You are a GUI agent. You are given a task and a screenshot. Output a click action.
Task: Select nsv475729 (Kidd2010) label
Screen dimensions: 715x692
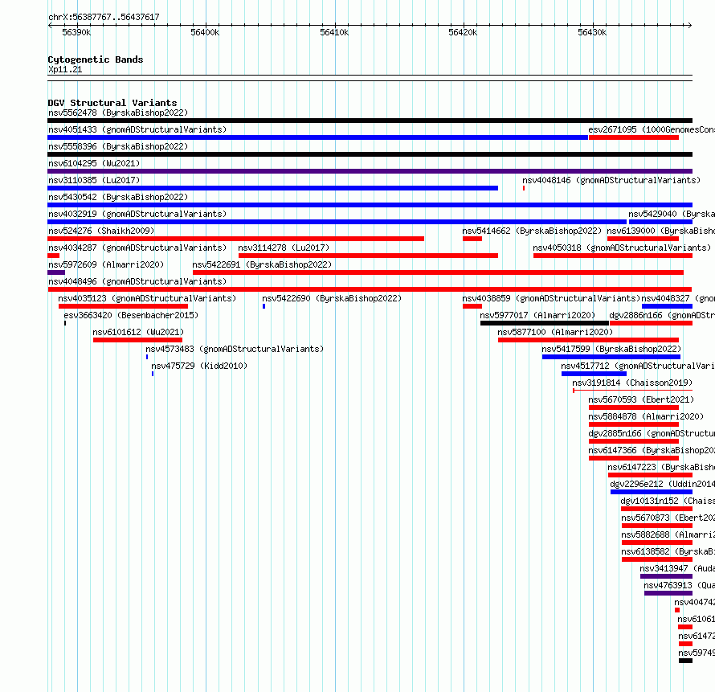point(198,366)
